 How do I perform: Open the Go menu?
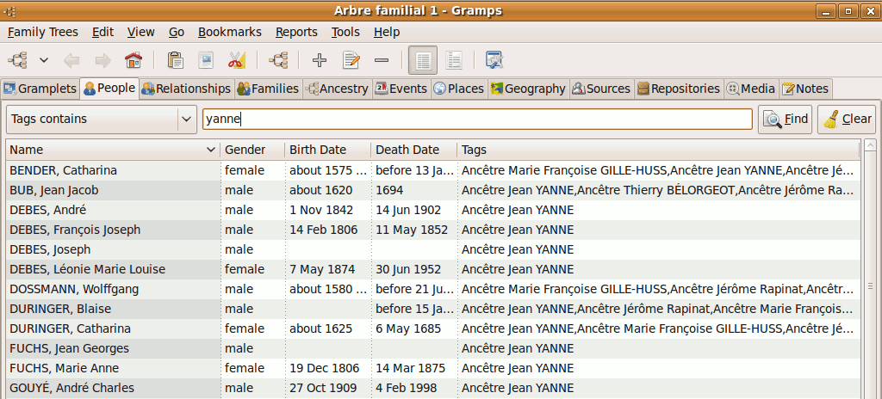pyautogui.click(x=177, y=32)
